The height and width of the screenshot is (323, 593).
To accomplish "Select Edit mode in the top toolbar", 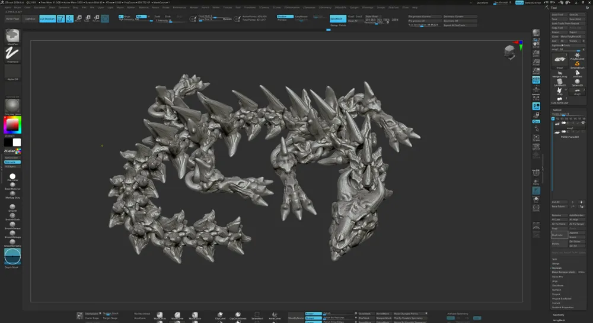I will pyautogui.click(x=61, y=18).
